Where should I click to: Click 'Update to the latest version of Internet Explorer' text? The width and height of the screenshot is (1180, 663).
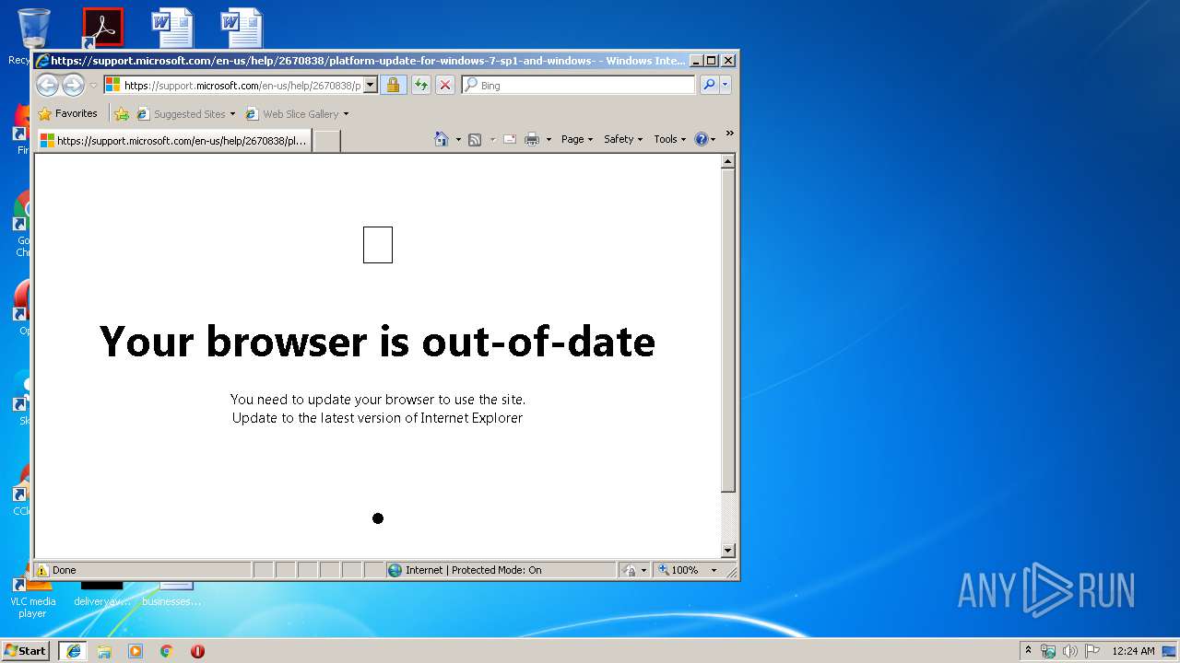(377, 418)
